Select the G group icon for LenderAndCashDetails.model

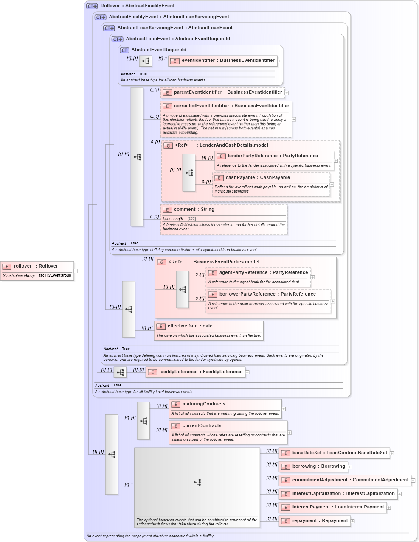[x=167, y=145]
